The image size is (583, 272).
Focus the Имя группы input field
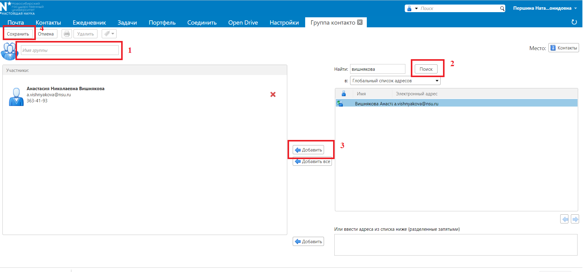70,50
